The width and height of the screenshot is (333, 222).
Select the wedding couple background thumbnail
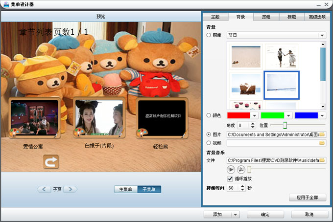[282, 57]
